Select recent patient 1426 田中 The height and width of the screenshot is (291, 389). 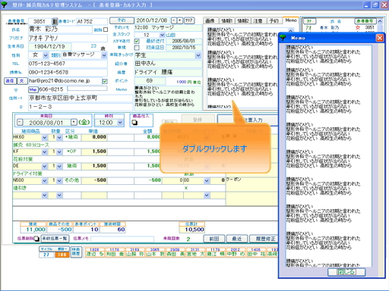click(x=256, y=252)
